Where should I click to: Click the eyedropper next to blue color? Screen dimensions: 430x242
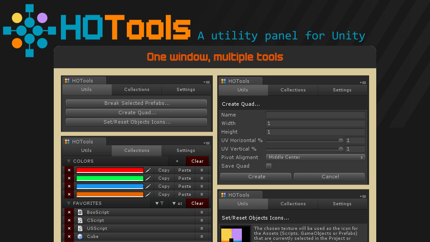coord(148,186)
